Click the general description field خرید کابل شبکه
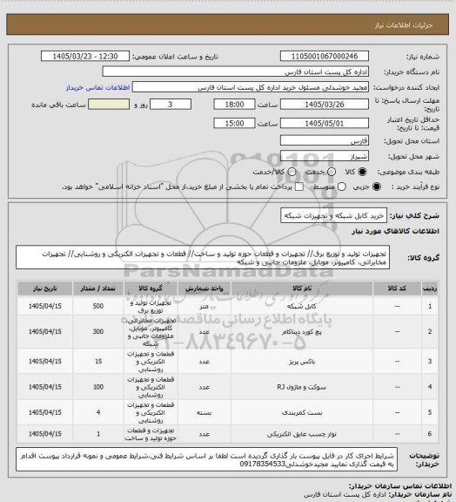The height and width of the screenshot is (502, 456). [333, 216]
